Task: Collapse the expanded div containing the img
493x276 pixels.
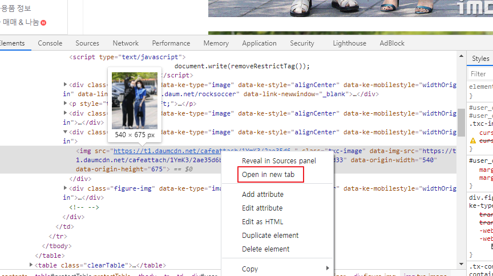Action: [65, 131]
